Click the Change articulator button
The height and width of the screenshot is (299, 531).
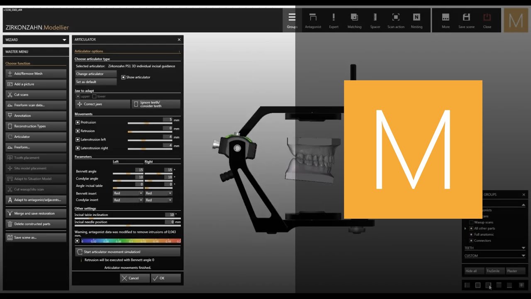[x=96, y=74]
